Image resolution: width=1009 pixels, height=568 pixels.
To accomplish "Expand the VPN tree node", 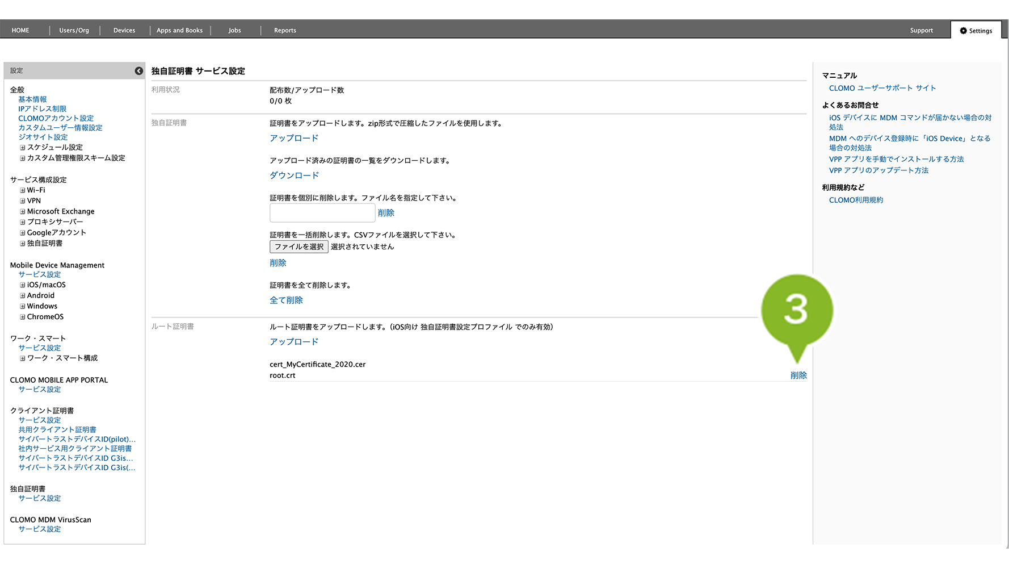I will [x=23, y=201].
